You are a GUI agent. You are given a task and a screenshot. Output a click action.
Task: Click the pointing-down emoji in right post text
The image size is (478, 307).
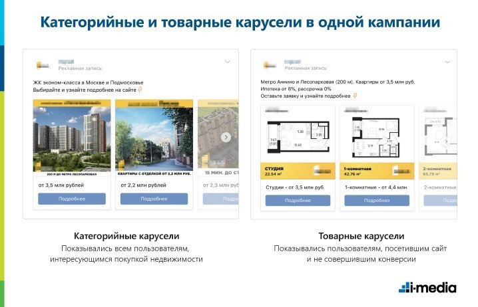355,96
